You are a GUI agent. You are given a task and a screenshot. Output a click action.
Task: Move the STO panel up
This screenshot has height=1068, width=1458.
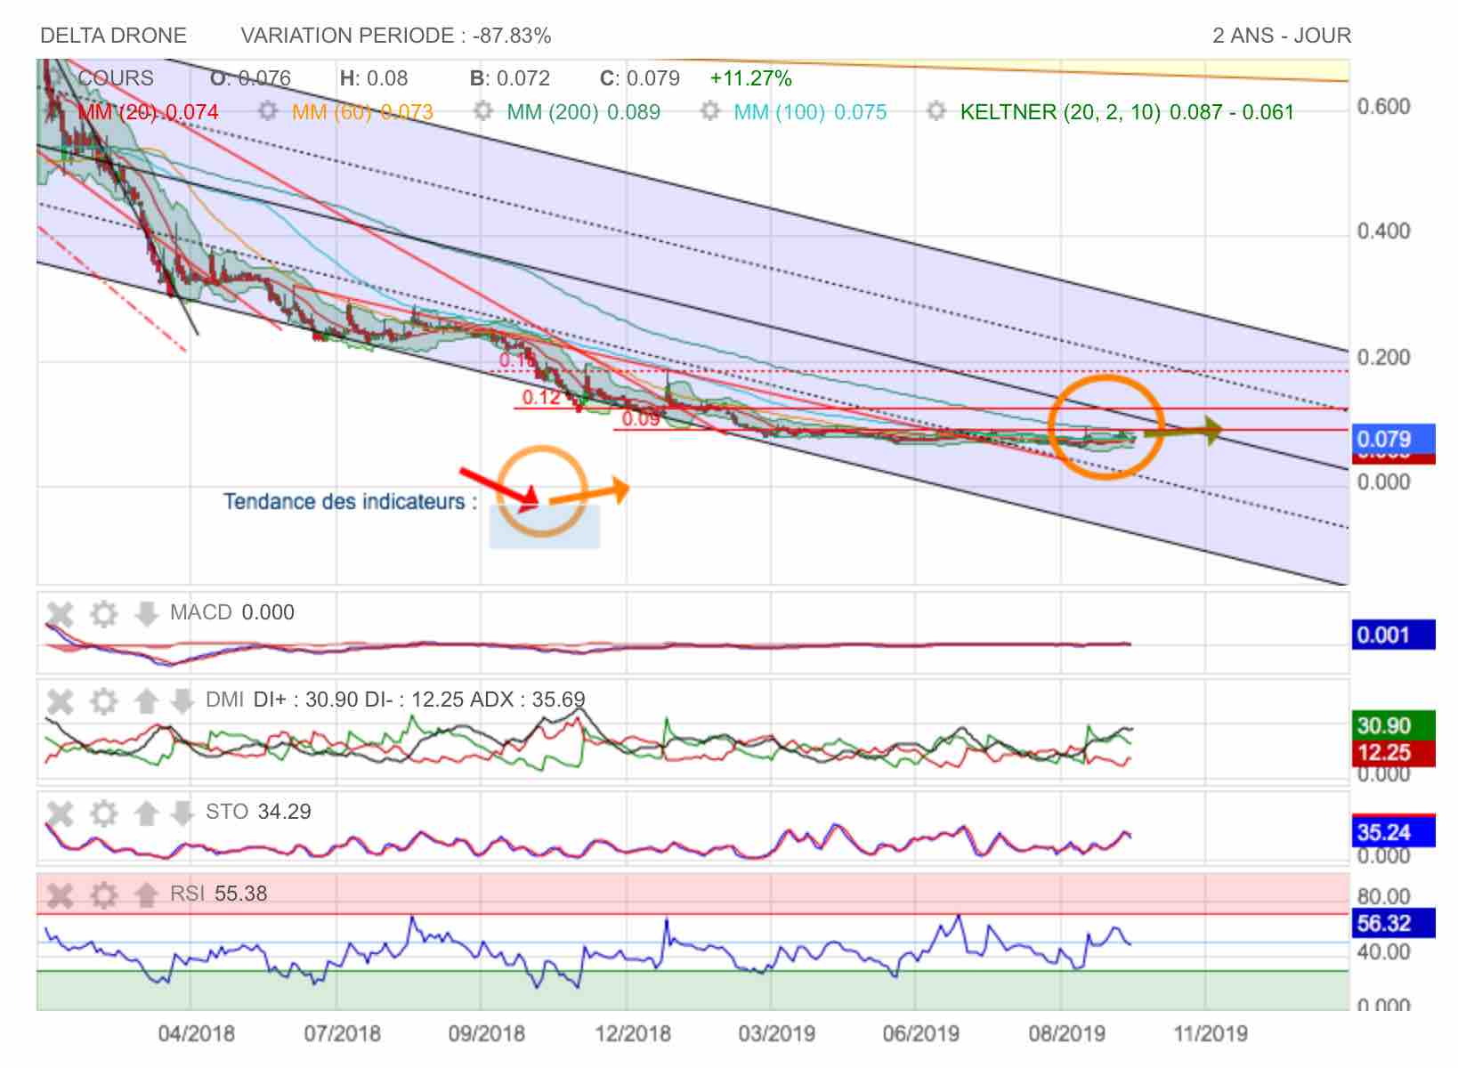point(146,813)
